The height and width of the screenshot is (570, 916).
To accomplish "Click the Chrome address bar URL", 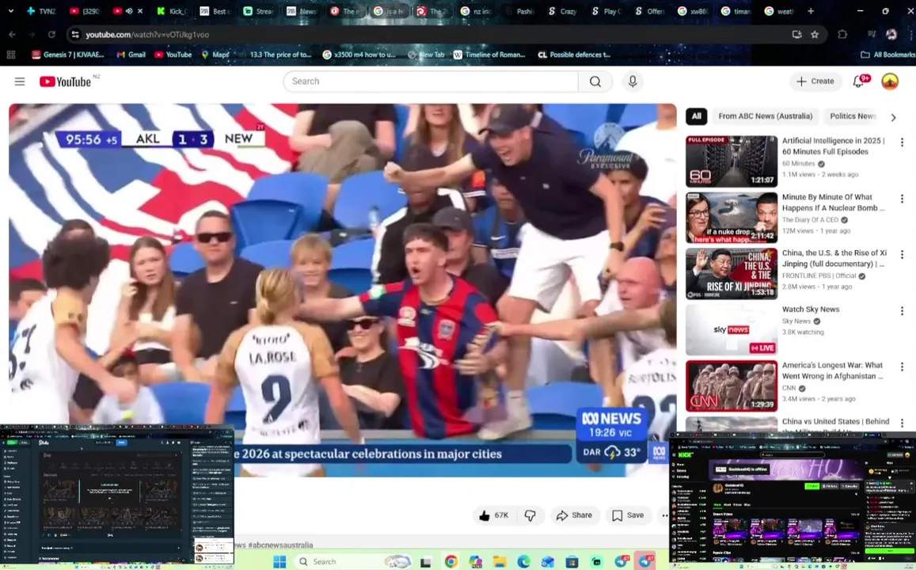I will (x=147, y=35).
